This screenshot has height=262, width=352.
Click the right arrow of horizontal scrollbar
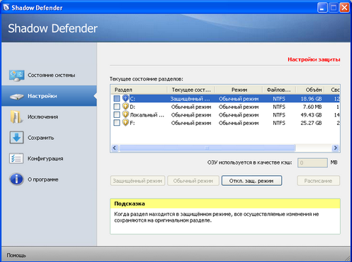pos(335,148)
